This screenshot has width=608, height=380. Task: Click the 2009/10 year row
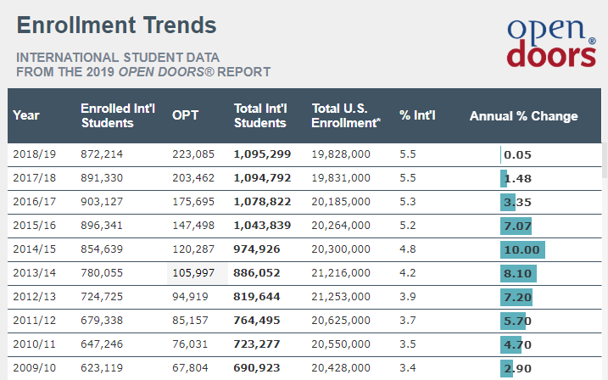(35, 368)
